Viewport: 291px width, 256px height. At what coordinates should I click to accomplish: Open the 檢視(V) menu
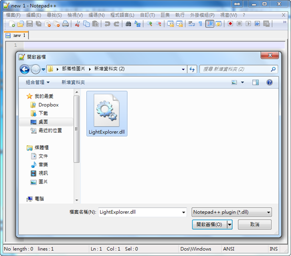(75, 15)
